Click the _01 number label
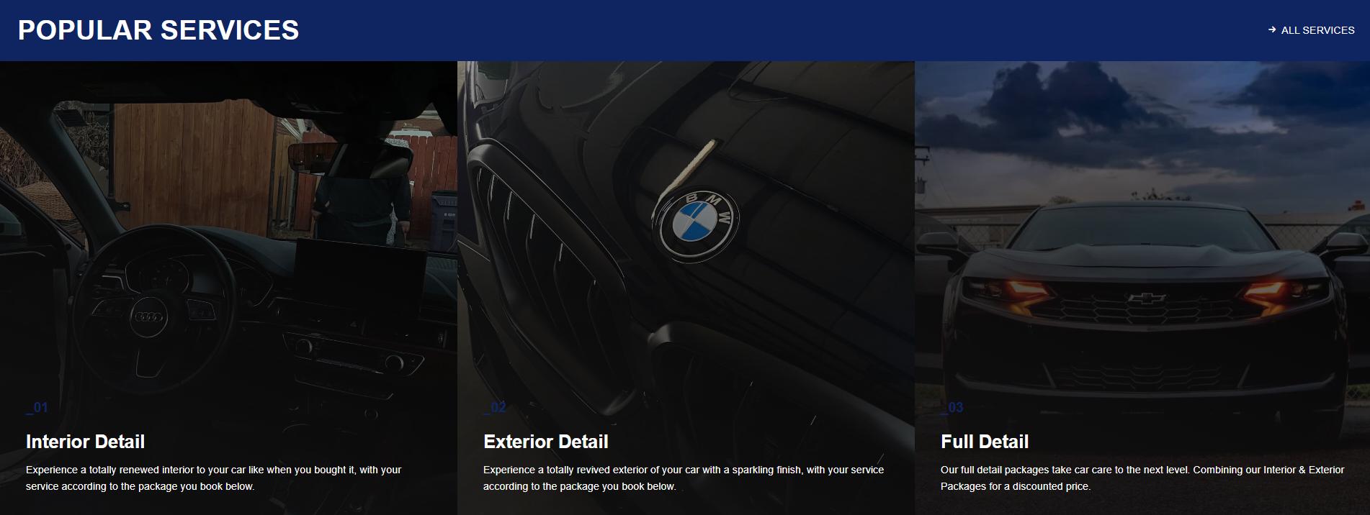Viewport: 1370px width, 515px height. coord(37,408)
